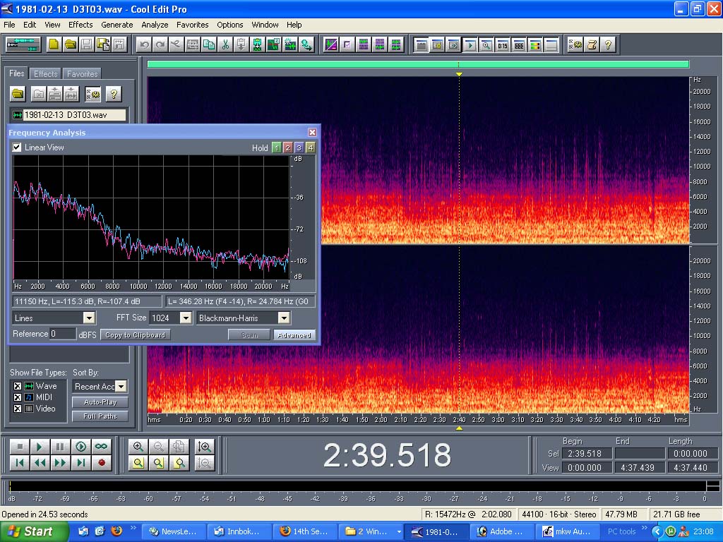This screenshot has width=723, height=542.
Task: Open a file using Files panel folder icon
Action: coord(18,94)
